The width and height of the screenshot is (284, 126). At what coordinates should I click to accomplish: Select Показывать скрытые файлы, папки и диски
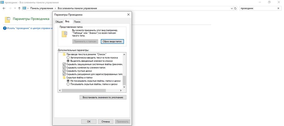(68, 84)
